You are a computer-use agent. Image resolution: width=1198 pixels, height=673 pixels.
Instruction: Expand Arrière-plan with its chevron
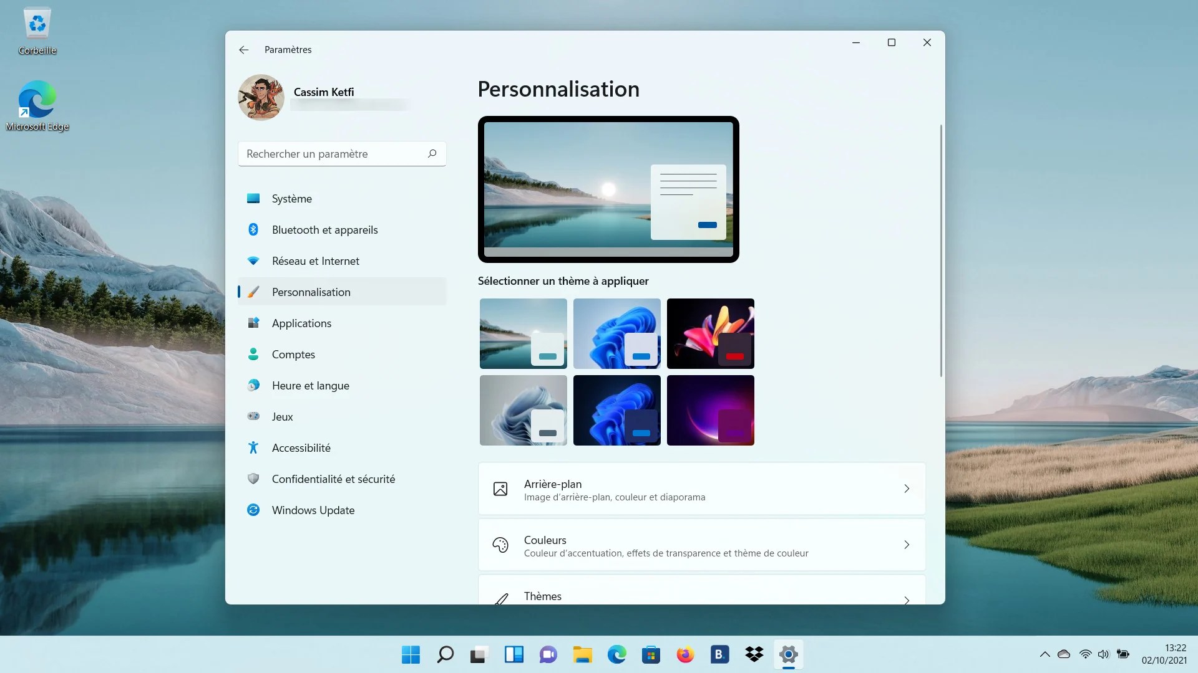[x=907, y=489]
